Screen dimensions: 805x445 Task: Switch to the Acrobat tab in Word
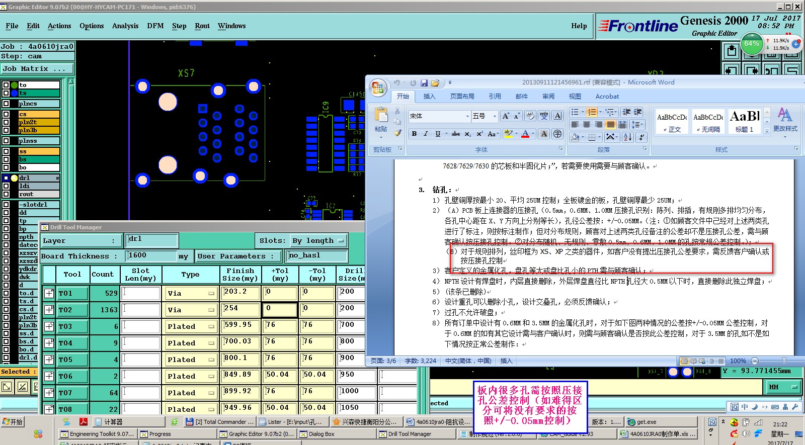(607, 96)
